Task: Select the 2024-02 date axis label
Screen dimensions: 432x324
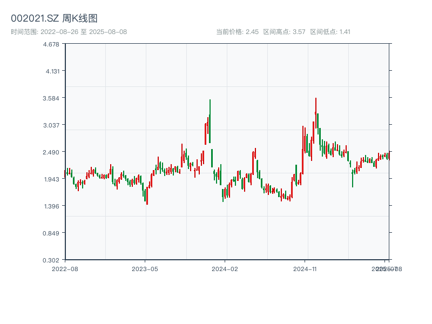Action: 225,268
